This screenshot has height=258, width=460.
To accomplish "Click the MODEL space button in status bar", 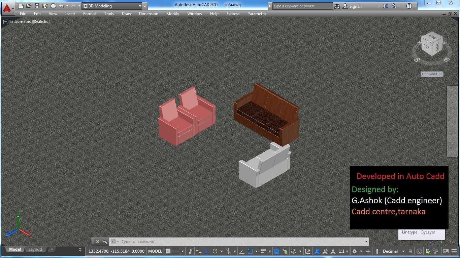I will [x=155, y=251].
